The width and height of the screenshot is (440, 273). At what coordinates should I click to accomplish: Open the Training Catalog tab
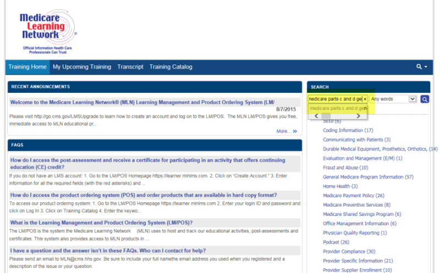[x=170, y=67]
